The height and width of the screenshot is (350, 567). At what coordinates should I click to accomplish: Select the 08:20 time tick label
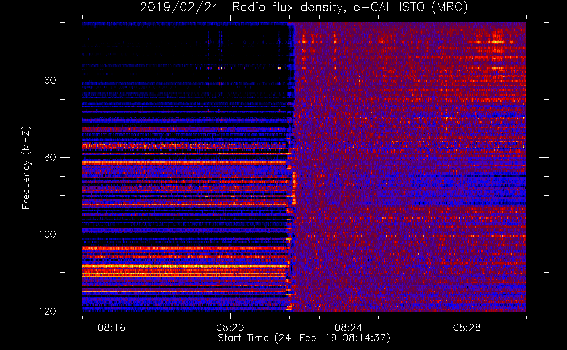pyautogui.click(x=230, y=328)
